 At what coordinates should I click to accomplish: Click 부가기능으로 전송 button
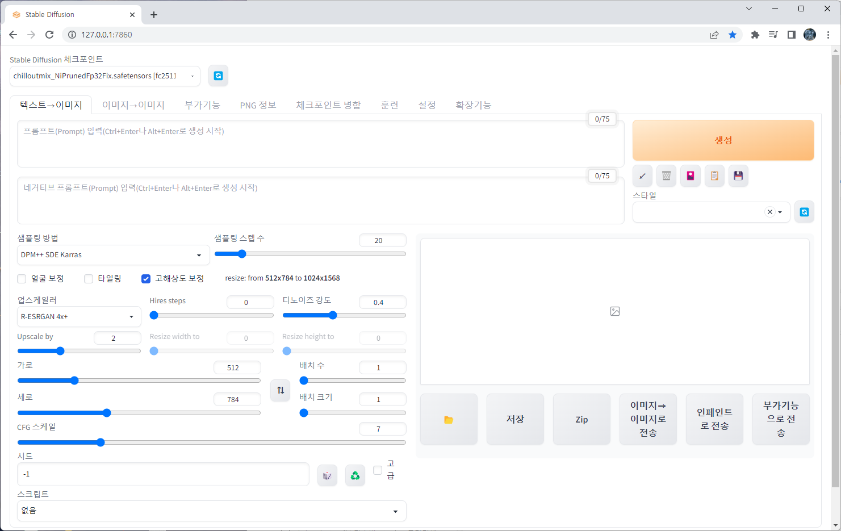[781, 419]
